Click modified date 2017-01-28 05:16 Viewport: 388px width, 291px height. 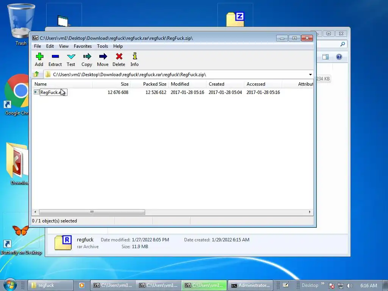coord(187,92)
